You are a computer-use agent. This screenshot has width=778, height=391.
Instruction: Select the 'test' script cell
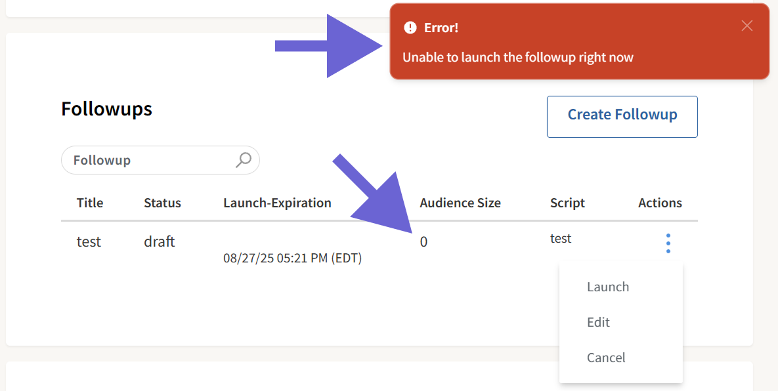click(561, 238)
